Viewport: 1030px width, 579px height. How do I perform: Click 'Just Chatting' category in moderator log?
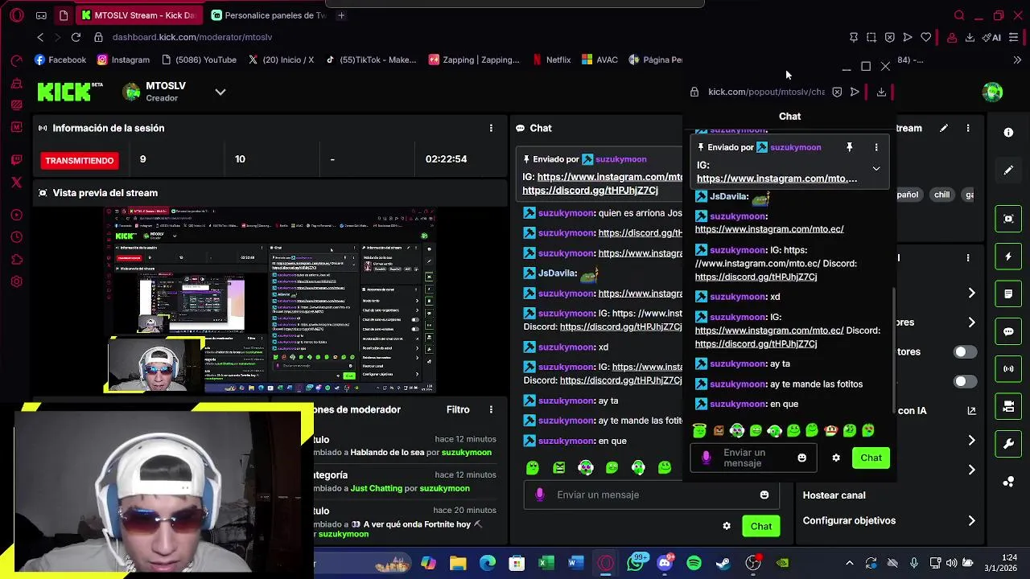click(x=376, y=488)
